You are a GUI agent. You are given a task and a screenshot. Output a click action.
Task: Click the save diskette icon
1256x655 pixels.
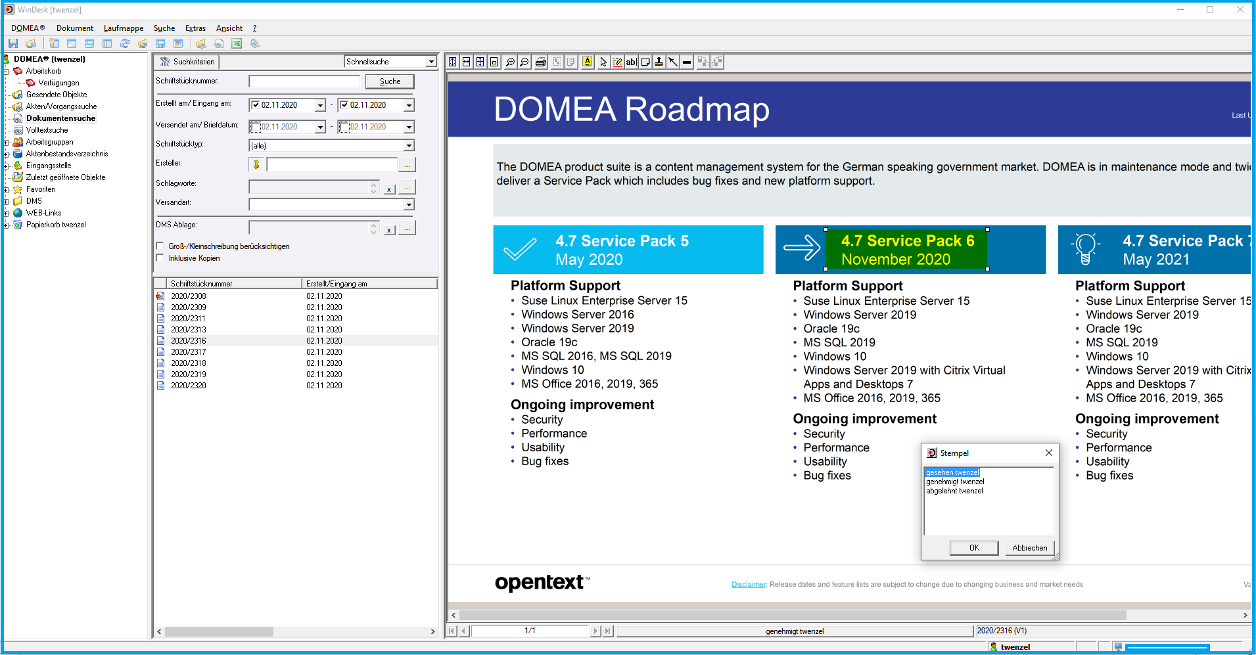click(x=13, y=44)
